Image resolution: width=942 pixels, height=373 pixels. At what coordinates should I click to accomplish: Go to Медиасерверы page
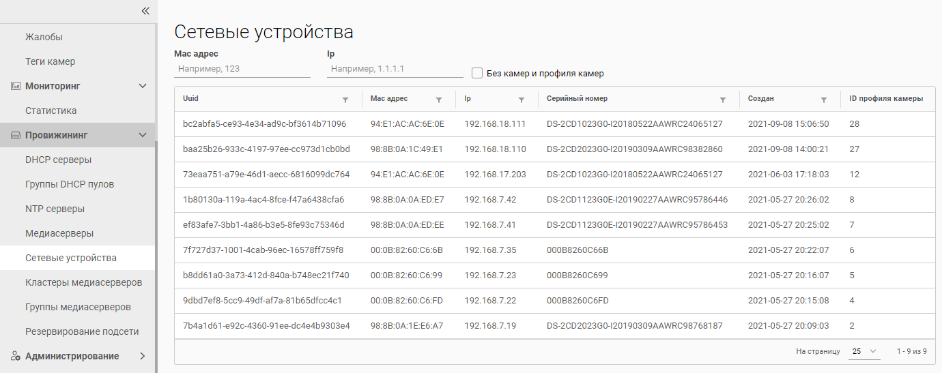coord(59,233)
